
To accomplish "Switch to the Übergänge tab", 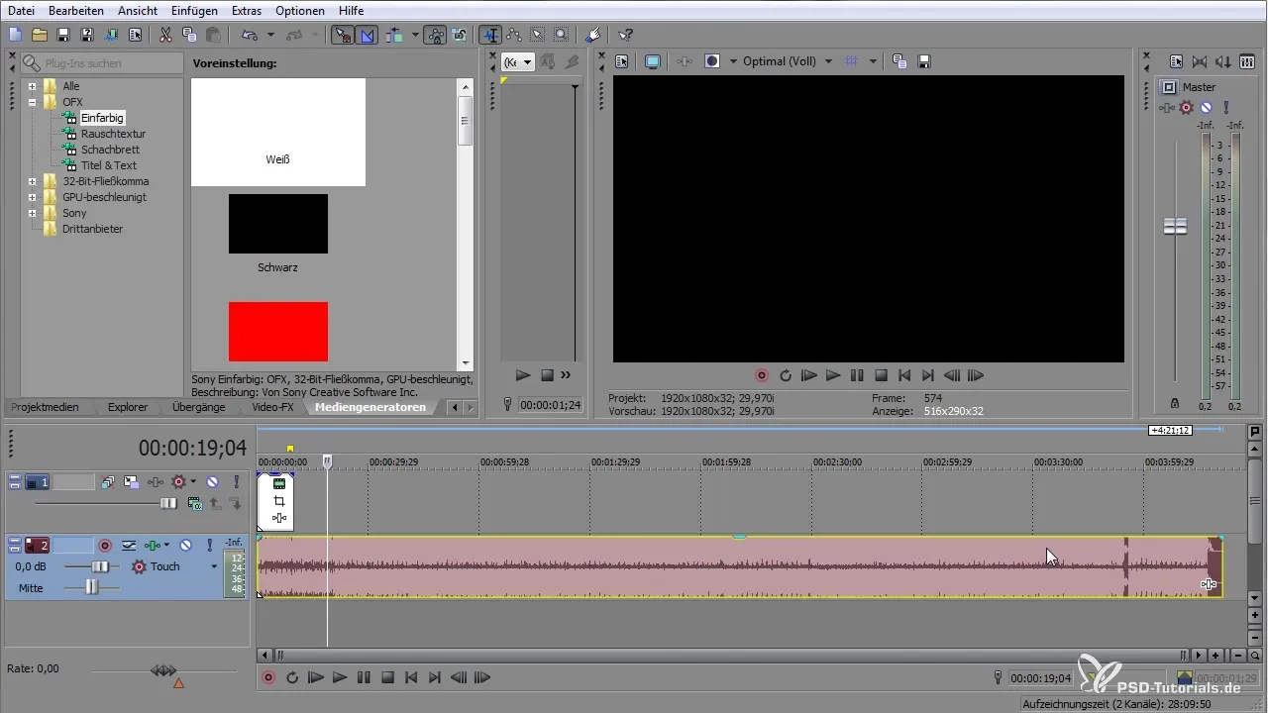I will click(198, 407).
